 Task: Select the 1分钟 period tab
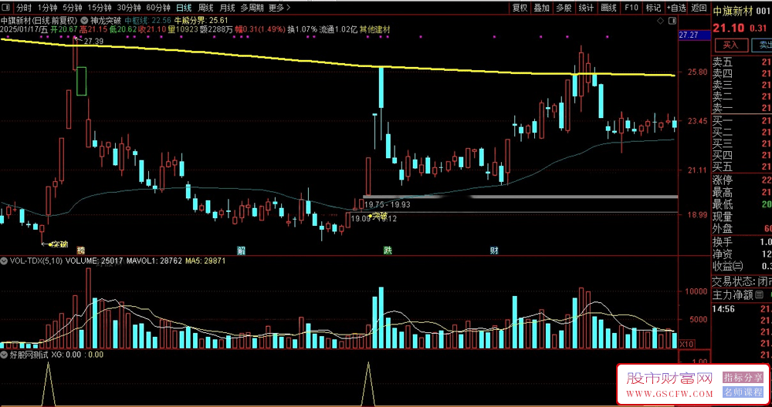coord(47,8)
